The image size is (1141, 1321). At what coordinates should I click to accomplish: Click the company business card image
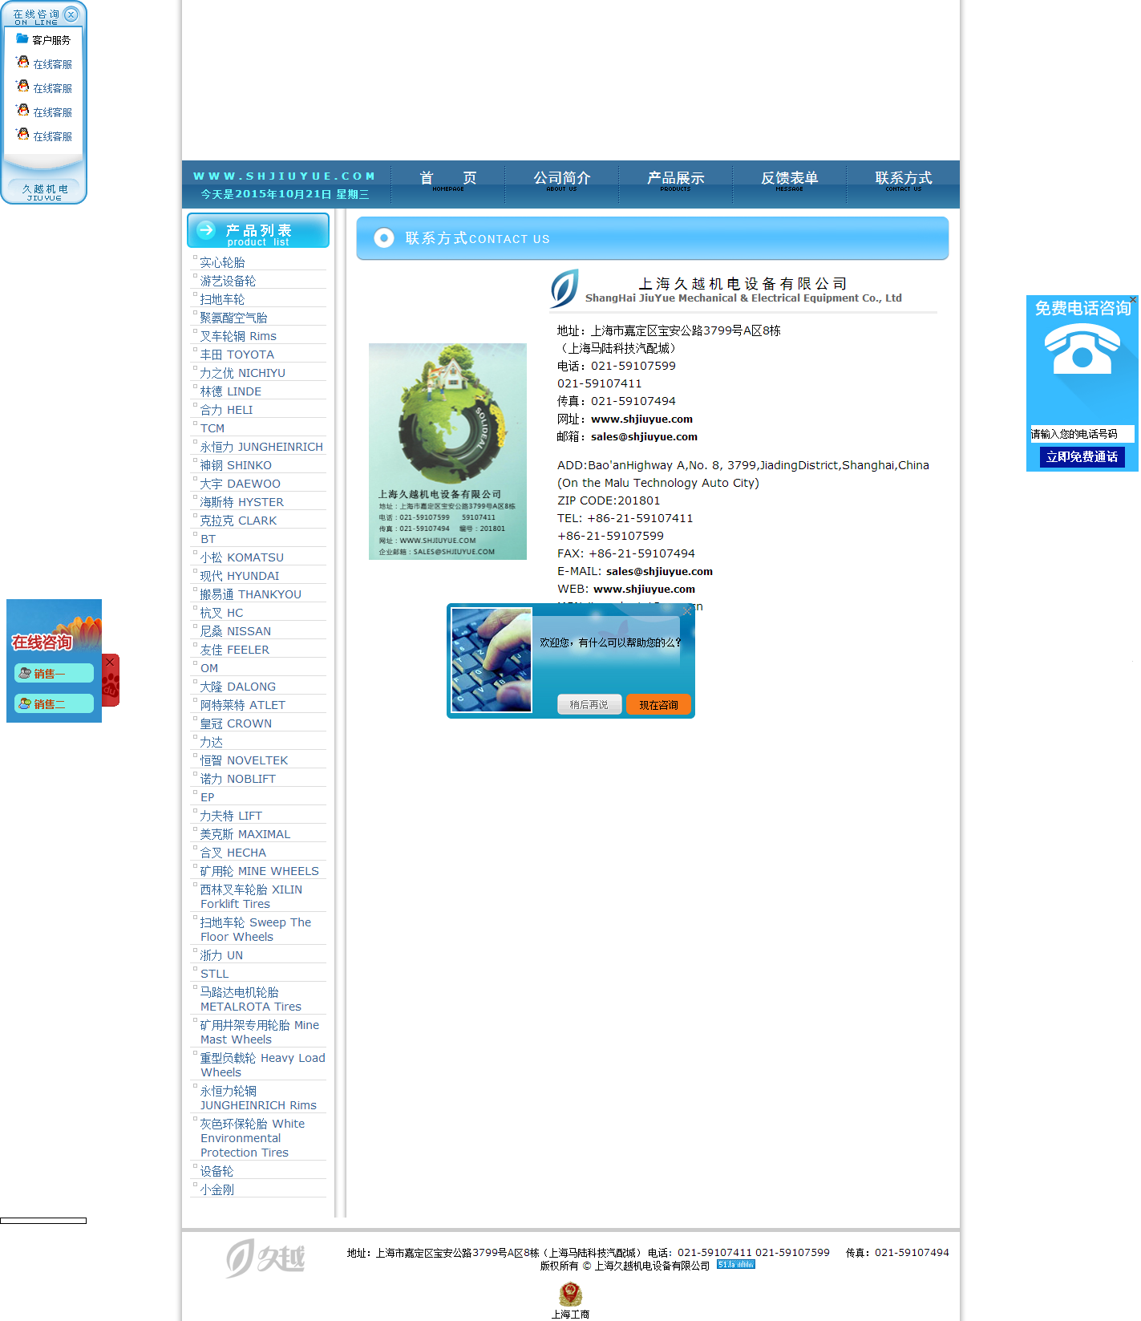point(447,452)
